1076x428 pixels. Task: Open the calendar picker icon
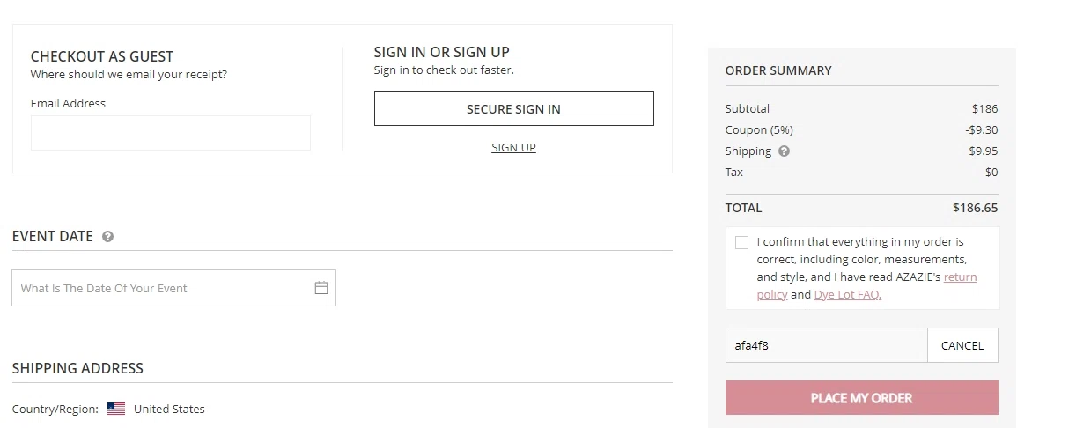pos(321,288)
